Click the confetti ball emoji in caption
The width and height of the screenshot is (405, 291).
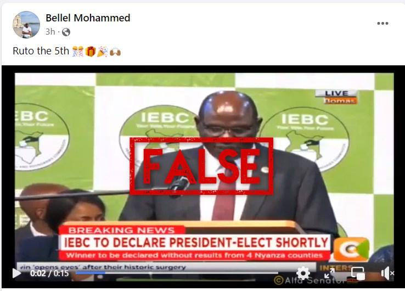(x=78, y=51)
